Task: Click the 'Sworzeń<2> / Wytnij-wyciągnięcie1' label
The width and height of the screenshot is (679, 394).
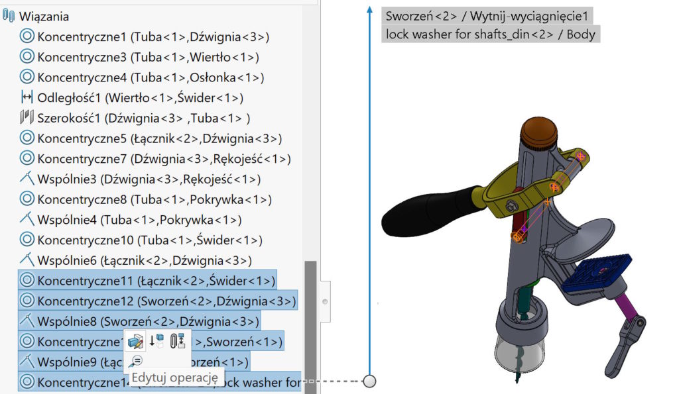Action: pyautogui.click(x=486, y=15)
